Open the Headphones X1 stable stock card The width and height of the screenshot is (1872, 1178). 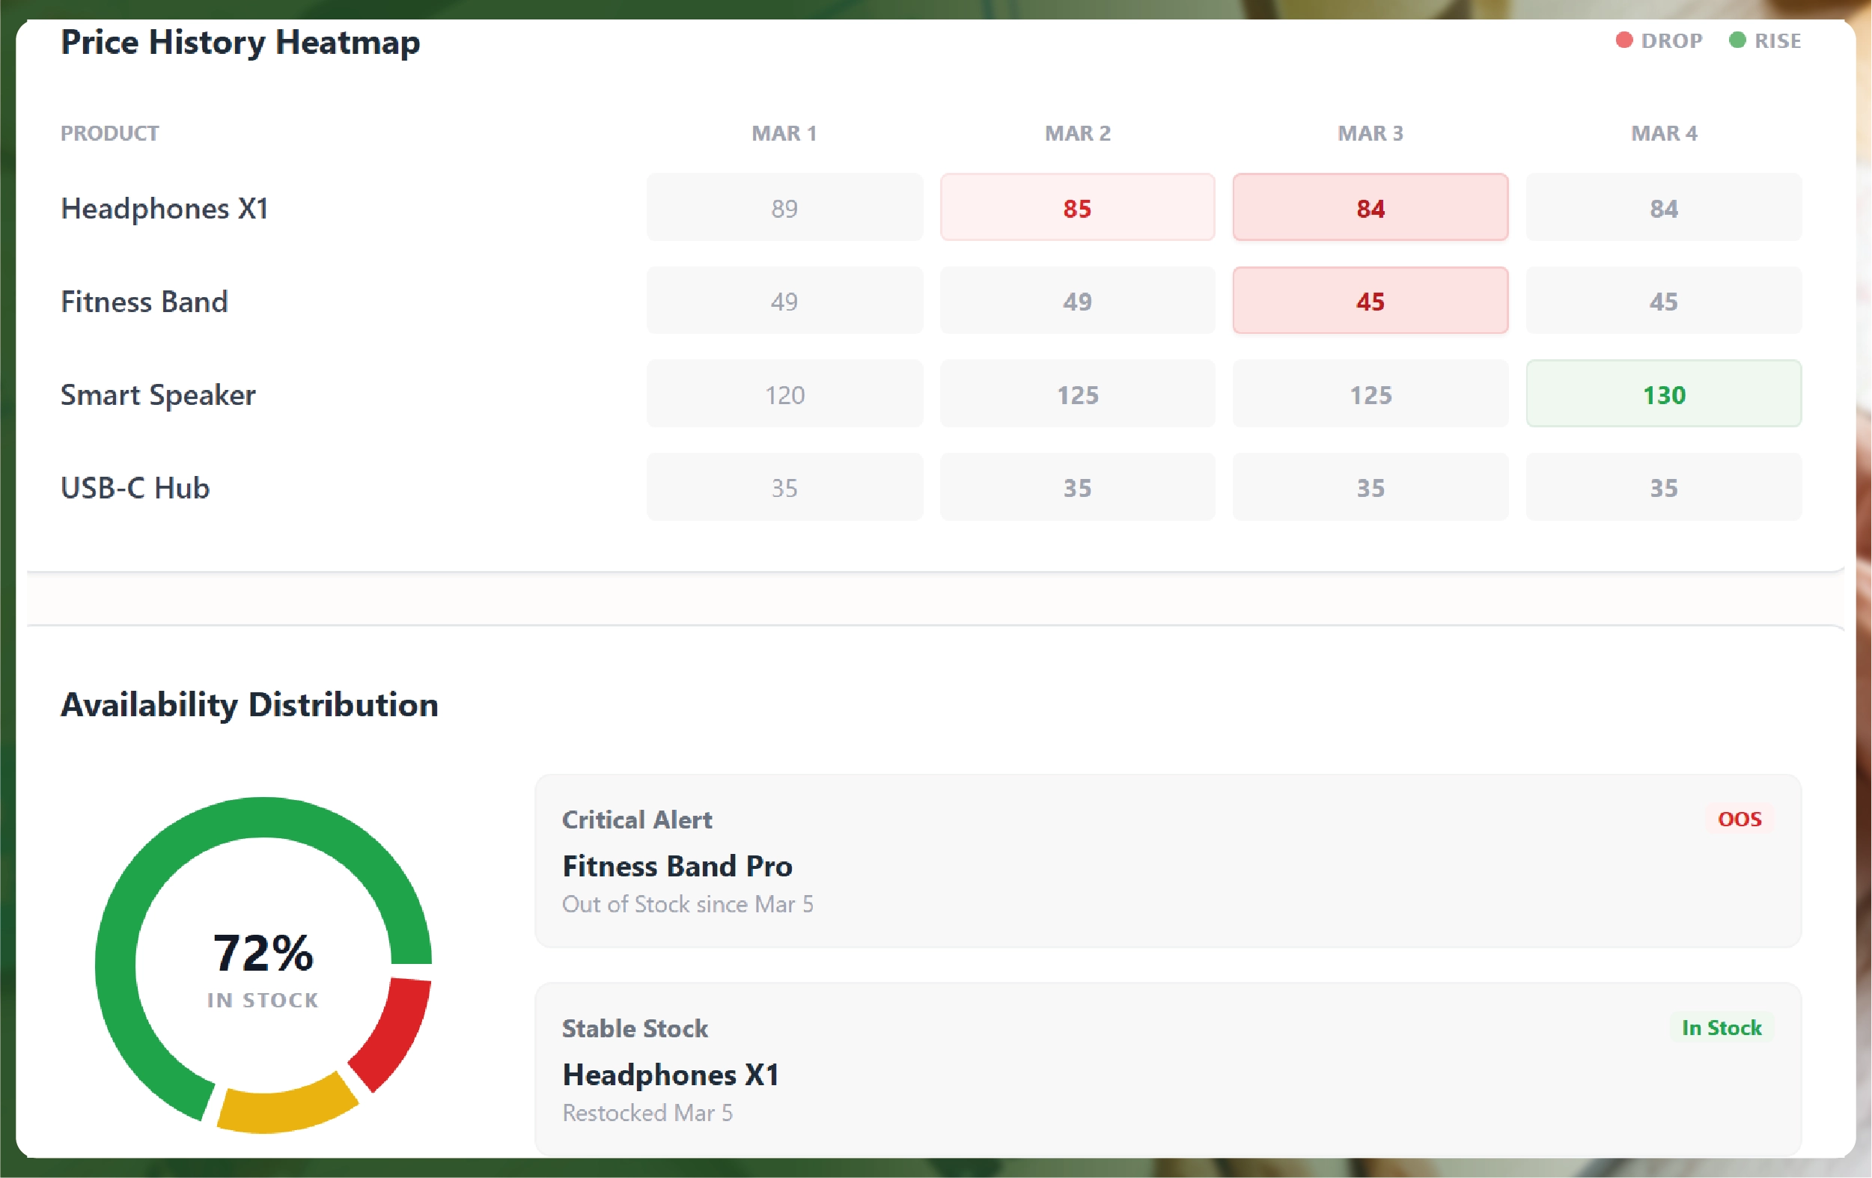coord(1167,1069)
